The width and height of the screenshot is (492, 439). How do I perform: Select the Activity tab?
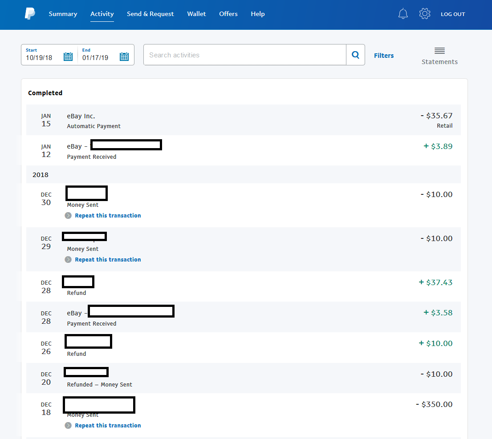[x=102, y=14]
